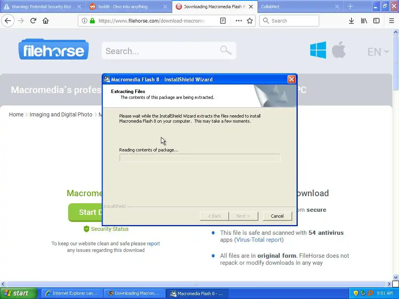Click the scroll down arrow
Screen dimensions: 399x299
click(x=395, y=277)
